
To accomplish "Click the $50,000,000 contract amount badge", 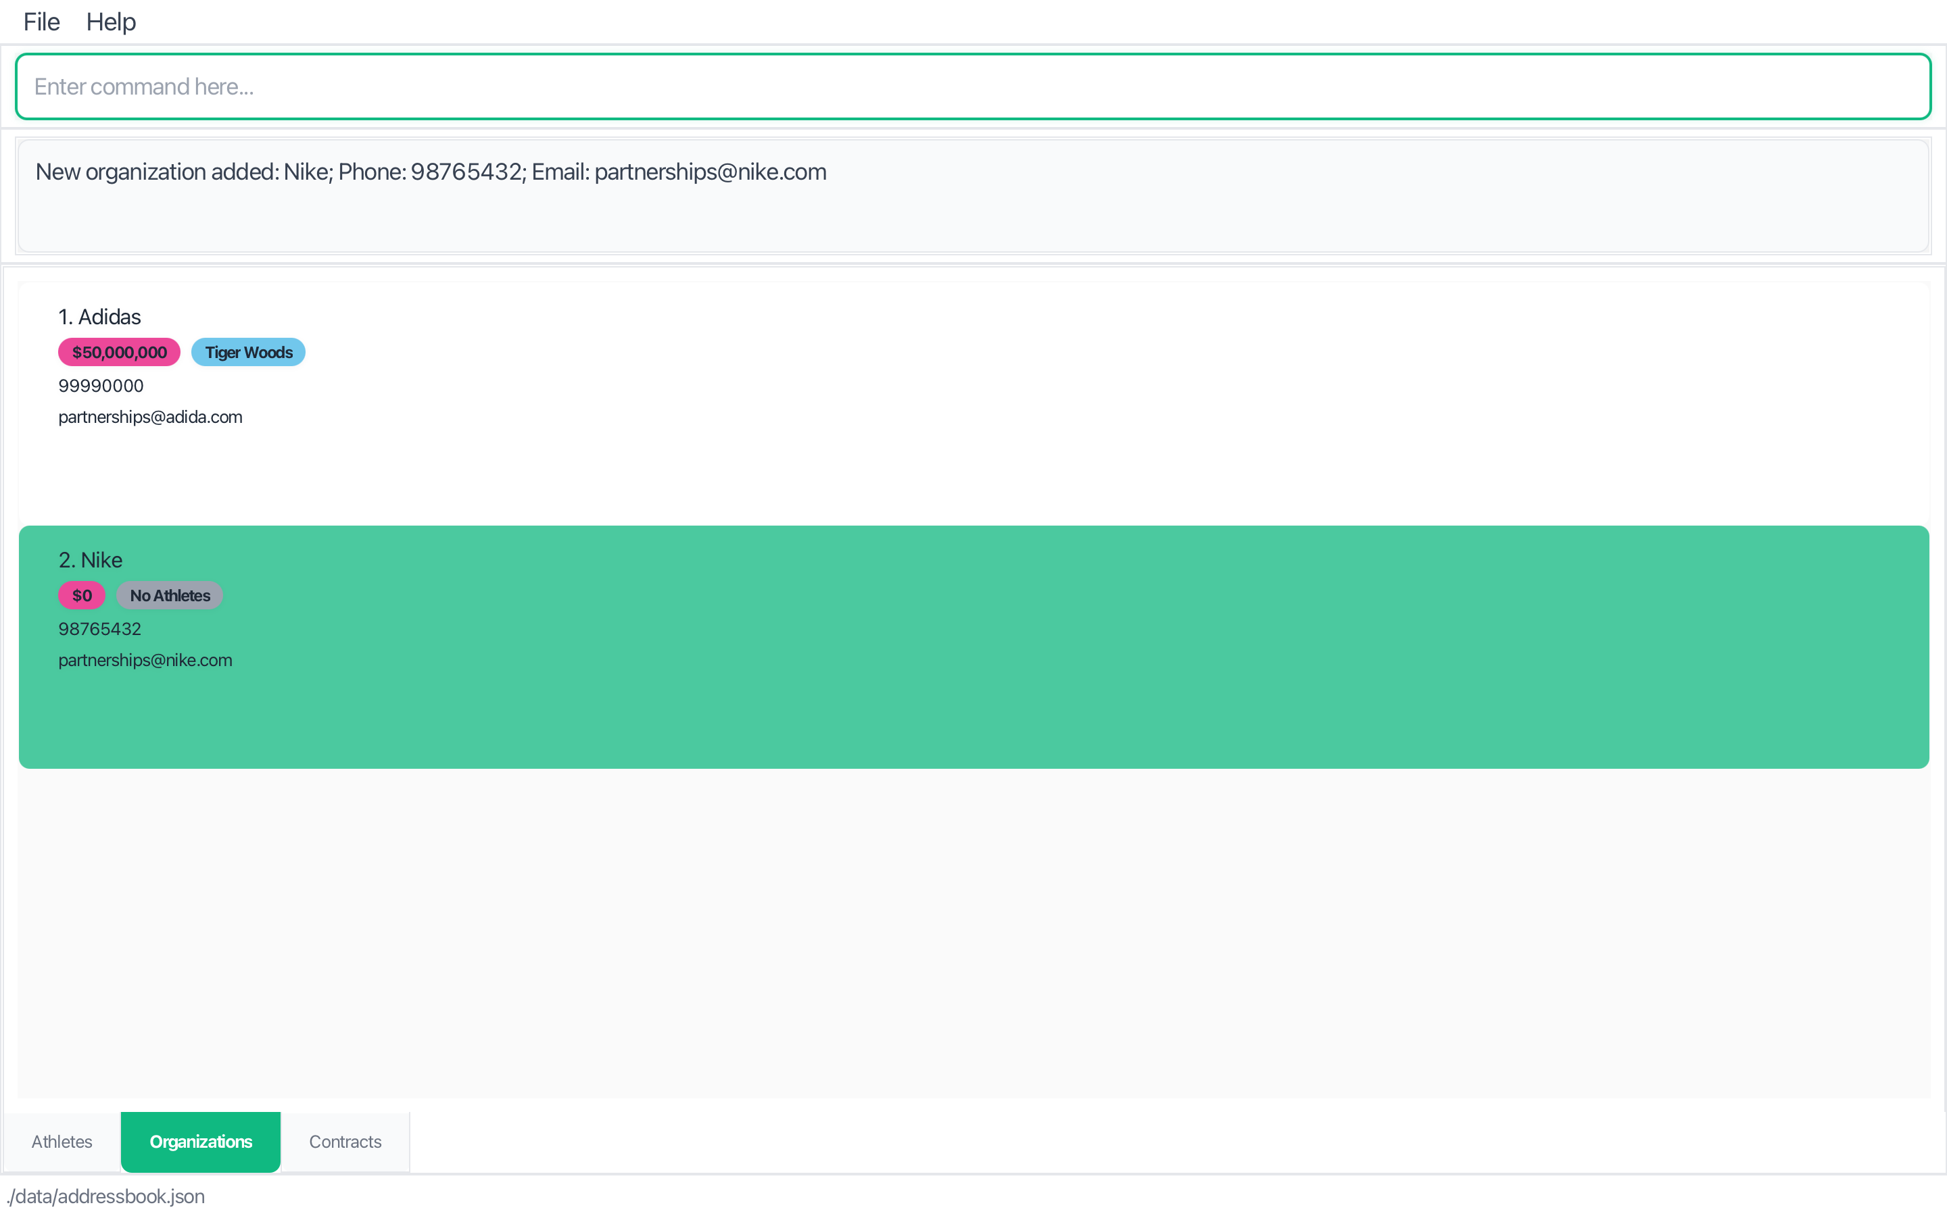I will click(119, 352).
